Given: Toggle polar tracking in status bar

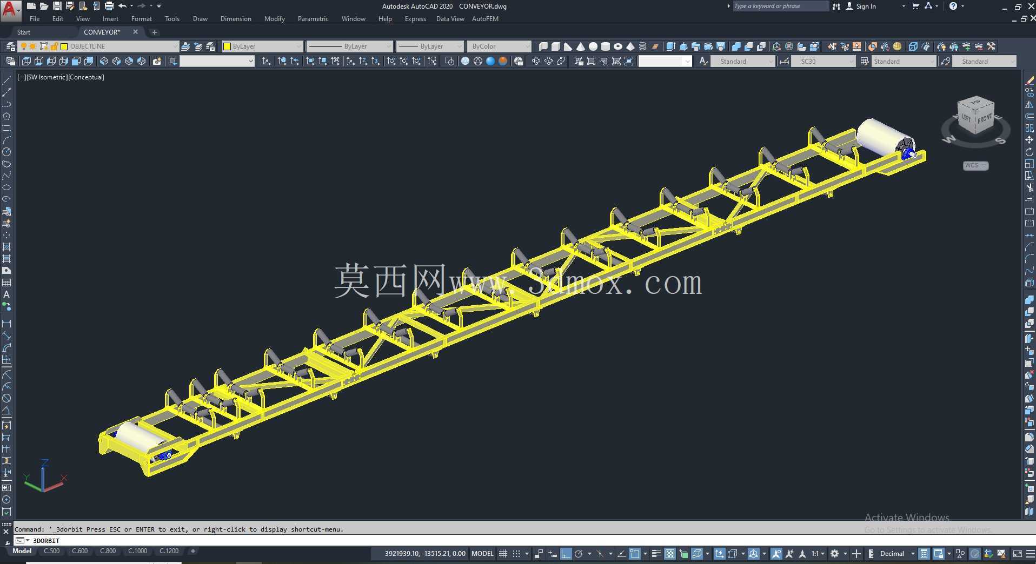Looking at the screenshot, I should coord(579,553).
